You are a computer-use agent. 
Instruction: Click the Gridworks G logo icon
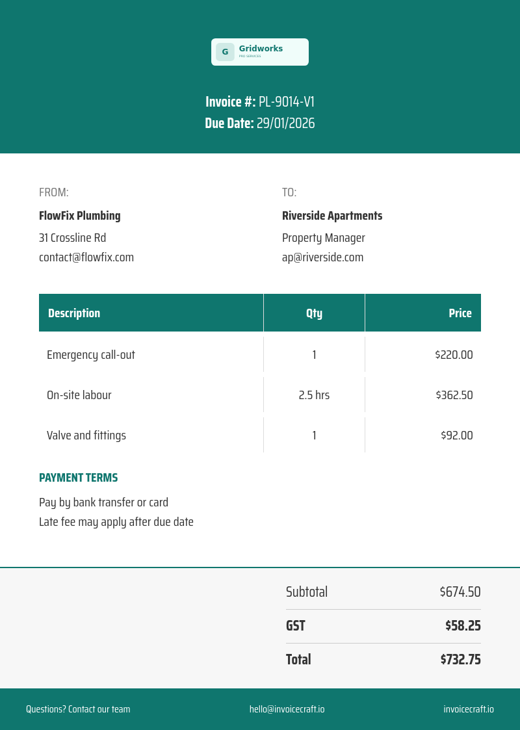pyautogui.click(x=225, y=51)
